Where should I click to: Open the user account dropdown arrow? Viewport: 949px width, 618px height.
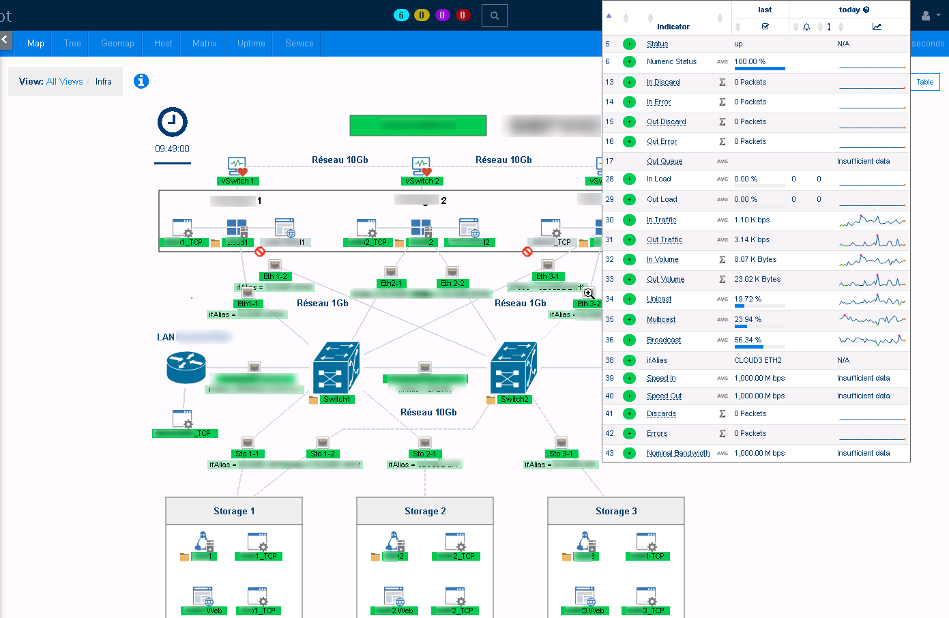coord(938,15)
